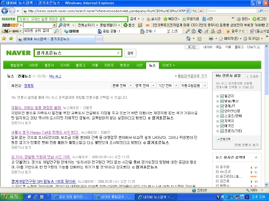
Task: Toggle the 전문지/기타 checkbox
Action: pos(222,131)
